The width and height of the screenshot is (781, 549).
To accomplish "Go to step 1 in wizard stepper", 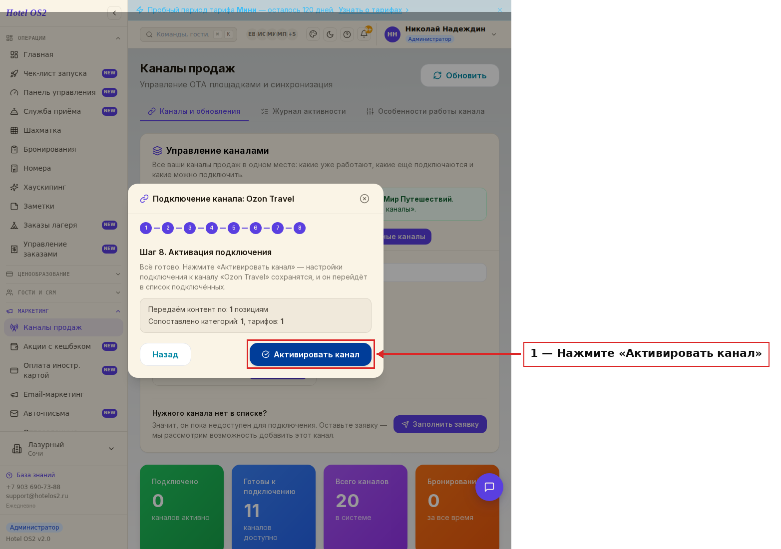I will click(x=146, y=228).
